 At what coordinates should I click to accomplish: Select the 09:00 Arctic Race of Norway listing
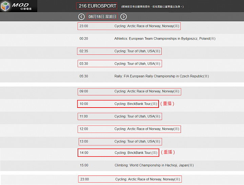pyautogui.click(x=129, y=91)
